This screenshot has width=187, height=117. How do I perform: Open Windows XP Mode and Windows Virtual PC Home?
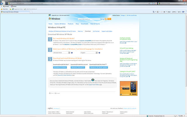point(62,31)
